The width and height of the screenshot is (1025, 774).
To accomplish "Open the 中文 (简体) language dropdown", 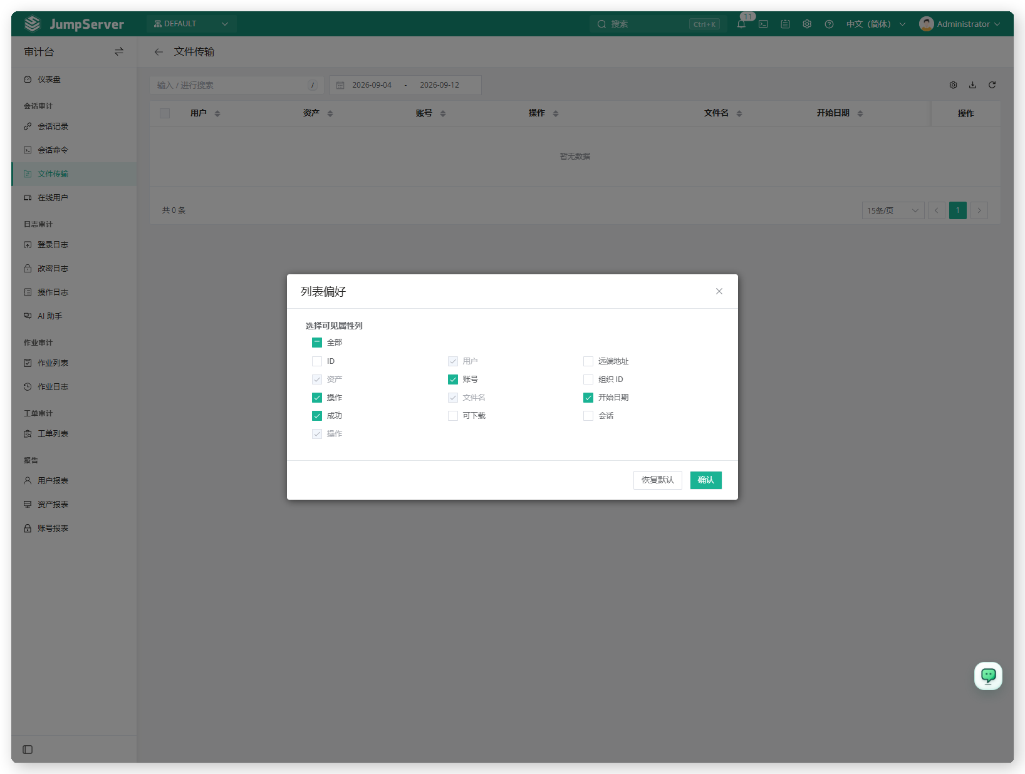I will point(876,24).
